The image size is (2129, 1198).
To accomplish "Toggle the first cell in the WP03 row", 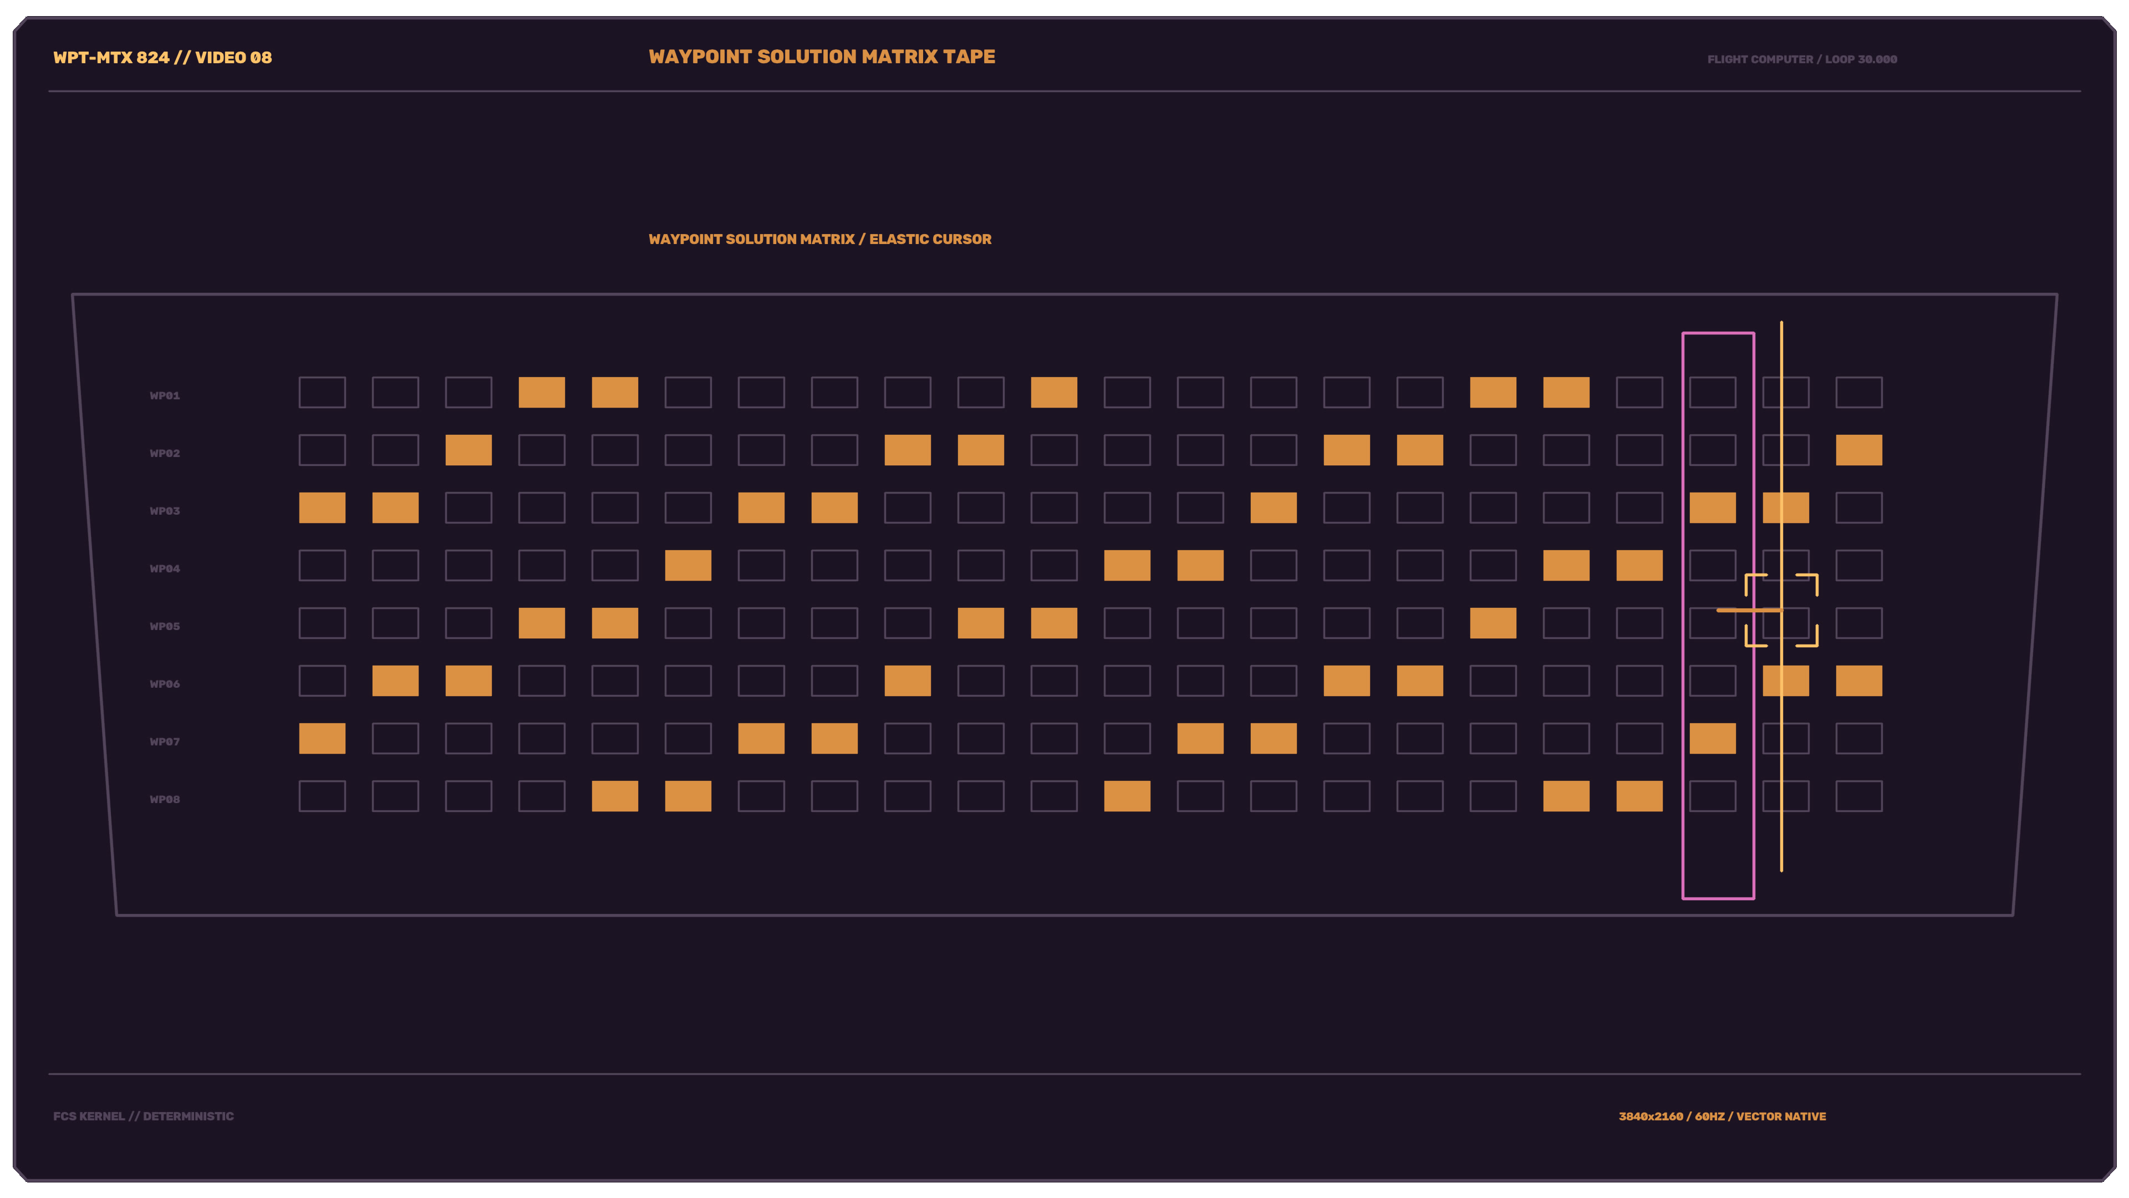I will pyautogui.click(x=322, y=507).
